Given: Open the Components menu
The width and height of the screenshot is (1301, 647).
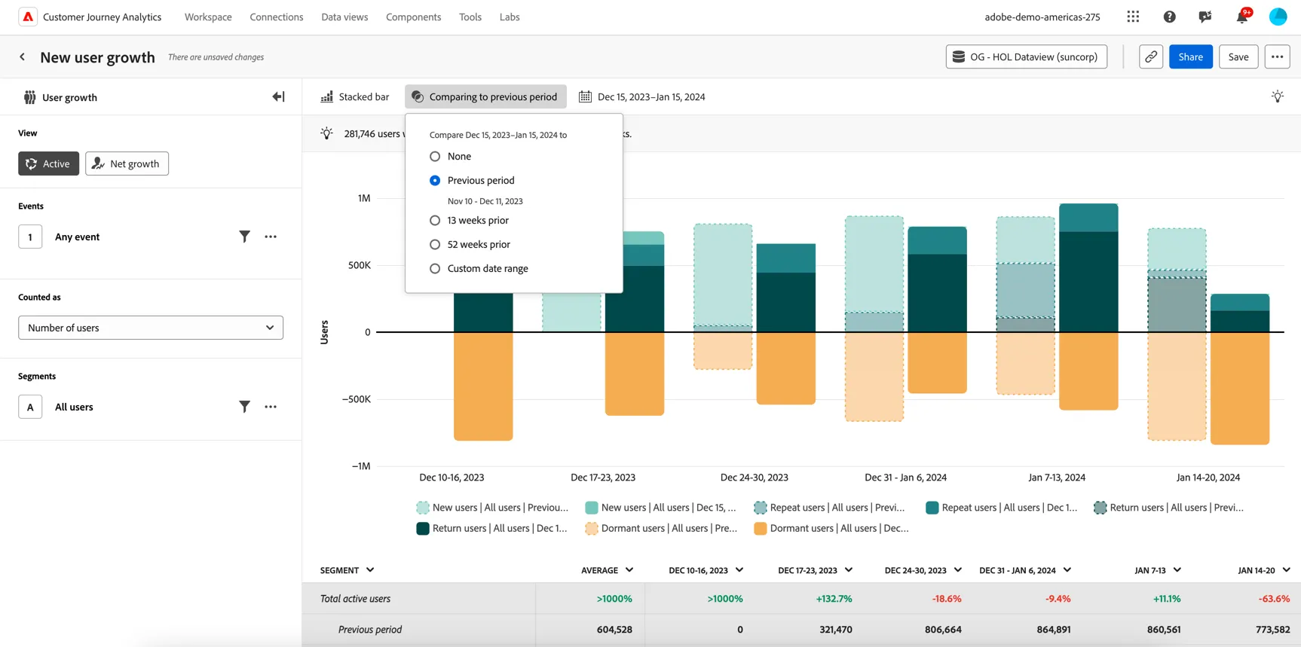Looking at the screenshot, I should pyautogui.click(x=413, y=17).
